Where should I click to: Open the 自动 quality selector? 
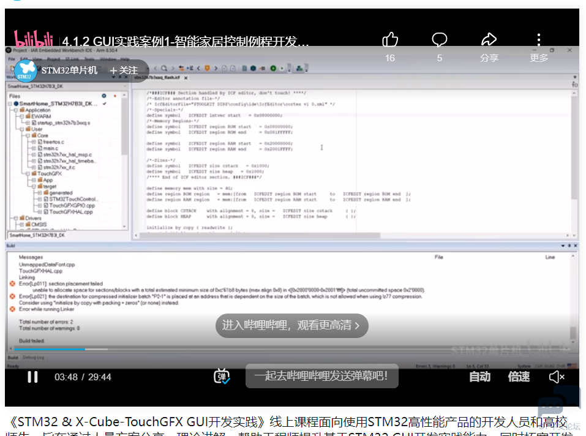point(479,377)
